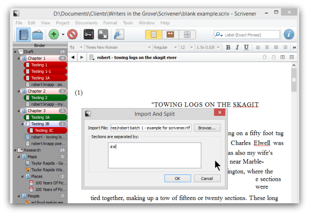Click the red Trash/Delete icon
Image resolution: width=309 pixels, height=215 pixels.
(72, 34)
